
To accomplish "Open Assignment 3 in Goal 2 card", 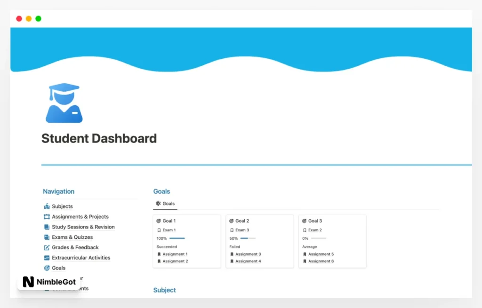I will [x=248, y=254].
